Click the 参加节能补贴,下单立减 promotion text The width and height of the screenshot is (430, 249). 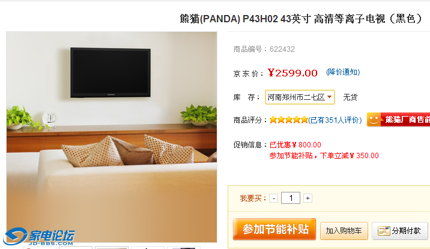[324, 156]
